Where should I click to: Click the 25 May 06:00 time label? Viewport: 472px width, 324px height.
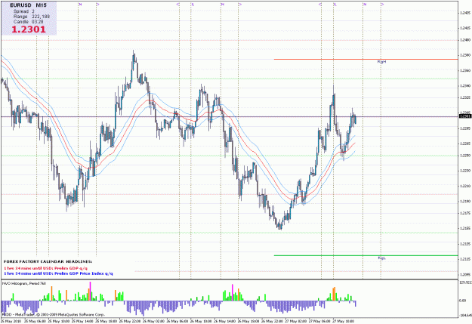35,321
